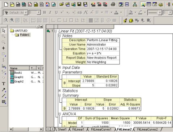Activate the Pointer selection tool
Image resolution: width=173 pixels, height=132 pixels.
coord(4,30)
